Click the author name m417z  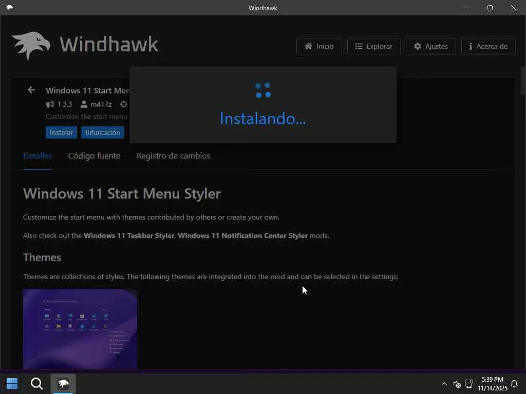pos(101,104)
